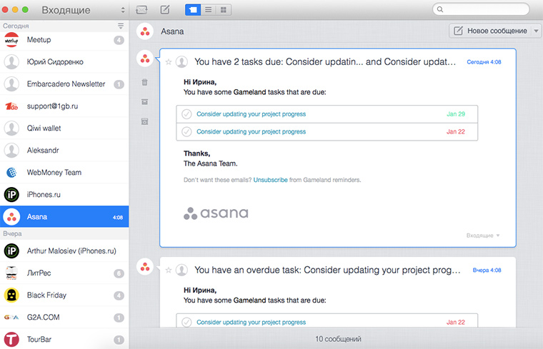Open the Jan 22 task link in first email
The width and height of the screenshot is (543, 349).
pyautogui.click(x=251, y=132)
